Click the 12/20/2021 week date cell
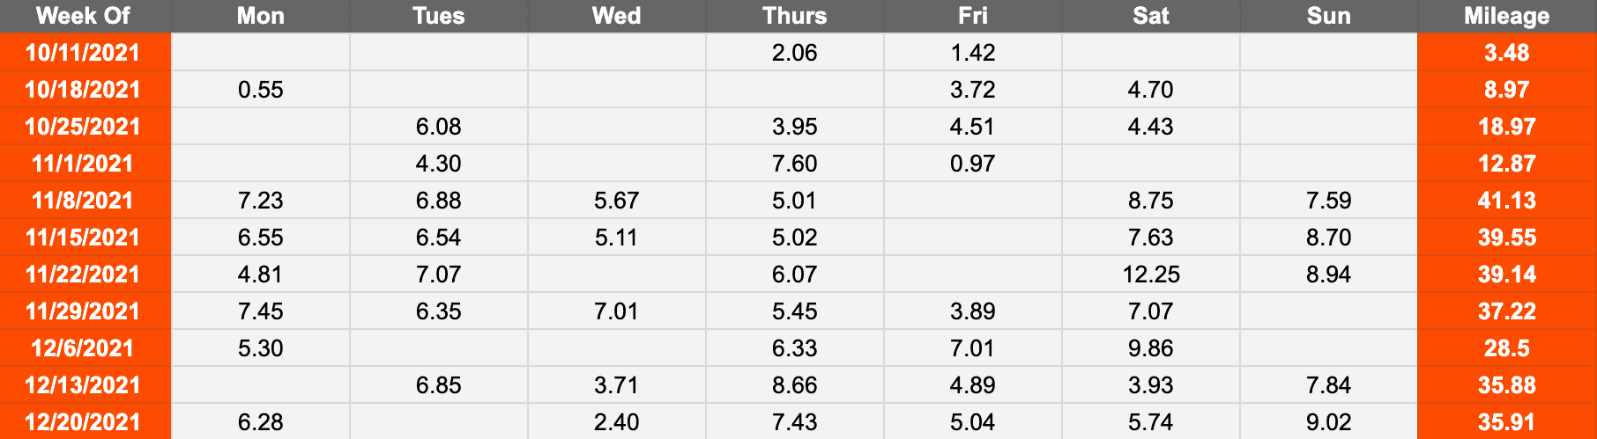Image resolution: width=1597 pixels, height=439 pixels. click(x=85, y=422)
